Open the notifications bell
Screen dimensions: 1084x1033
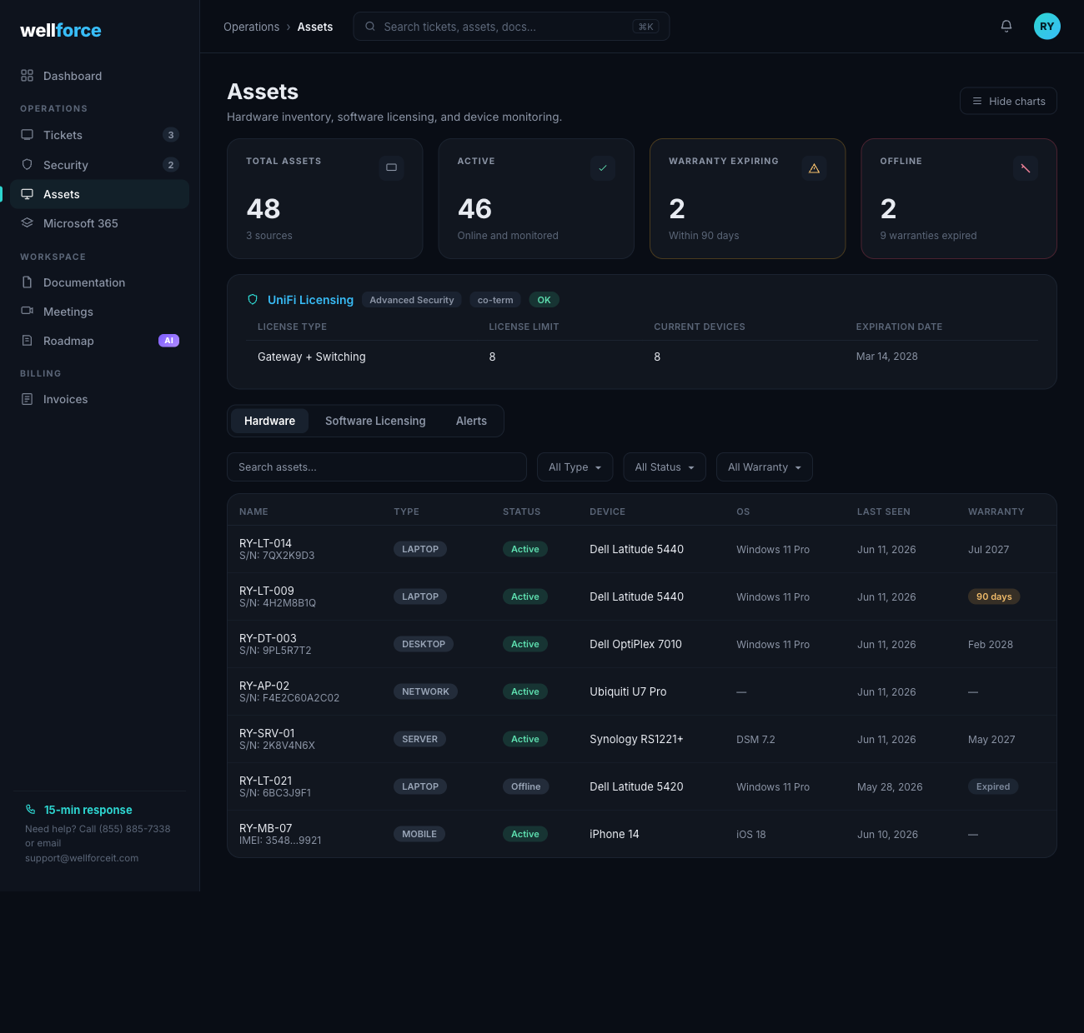1006,26
